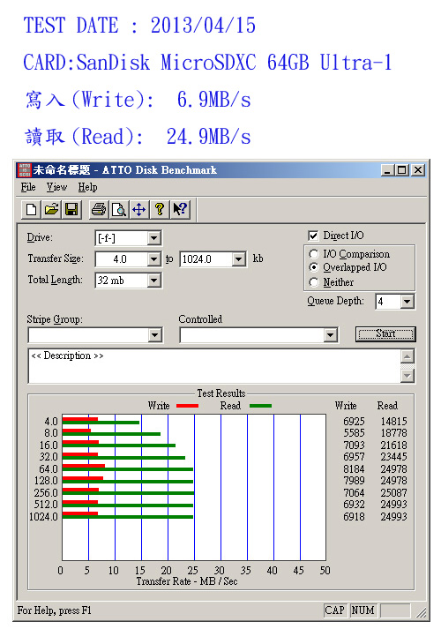
Task: Open a benchmark file via folder icon
Action: coord(51,209)
